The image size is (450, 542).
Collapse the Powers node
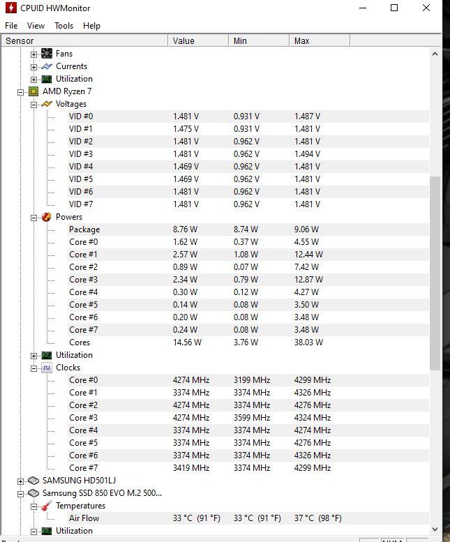tap(34, 218)
